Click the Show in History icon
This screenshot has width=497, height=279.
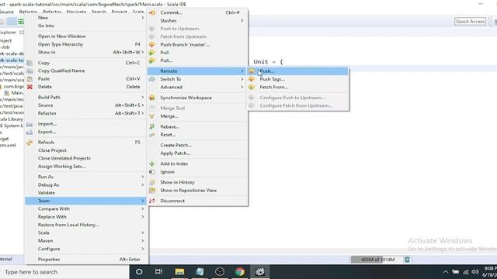pyautogui.click(x=152, y=182)
